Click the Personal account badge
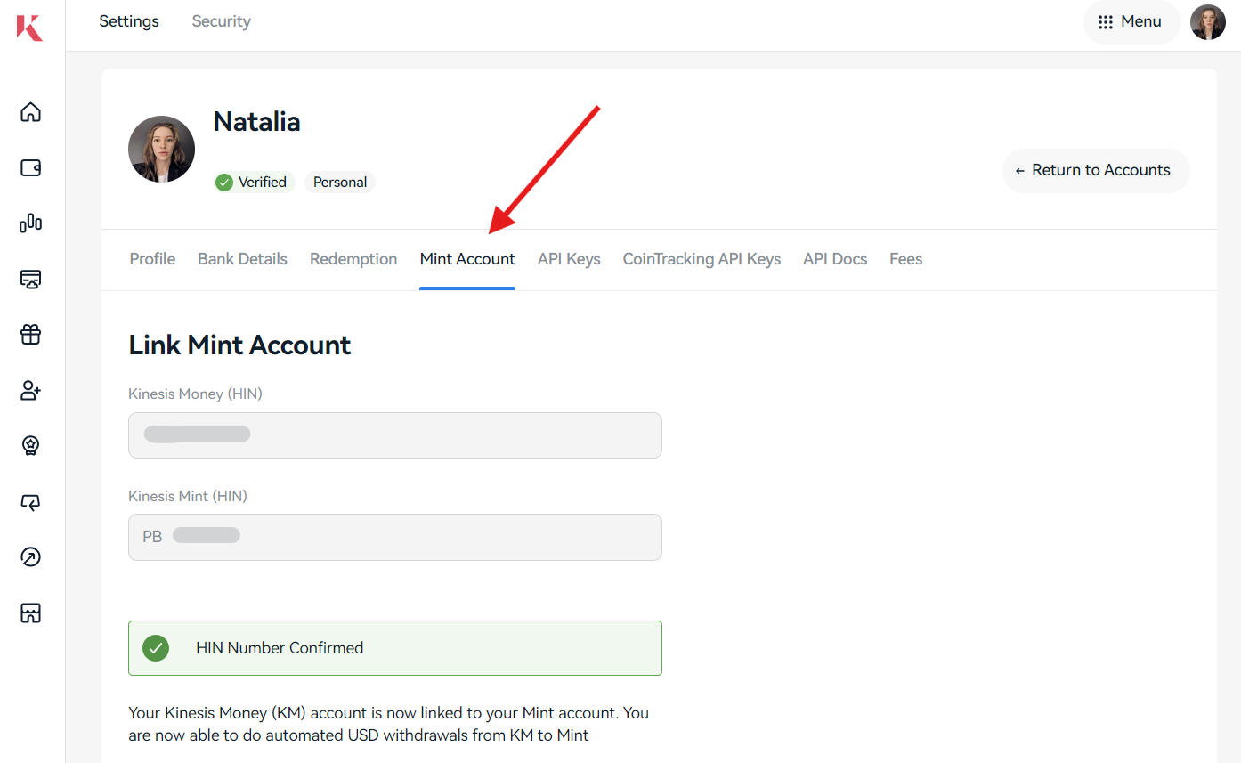This screenshot has height=763, width=1241. pyautogui.click(x=340, y=183)
